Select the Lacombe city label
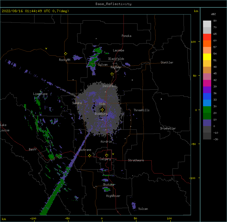Viewport: 227px width, 222px height. point(119,50)
